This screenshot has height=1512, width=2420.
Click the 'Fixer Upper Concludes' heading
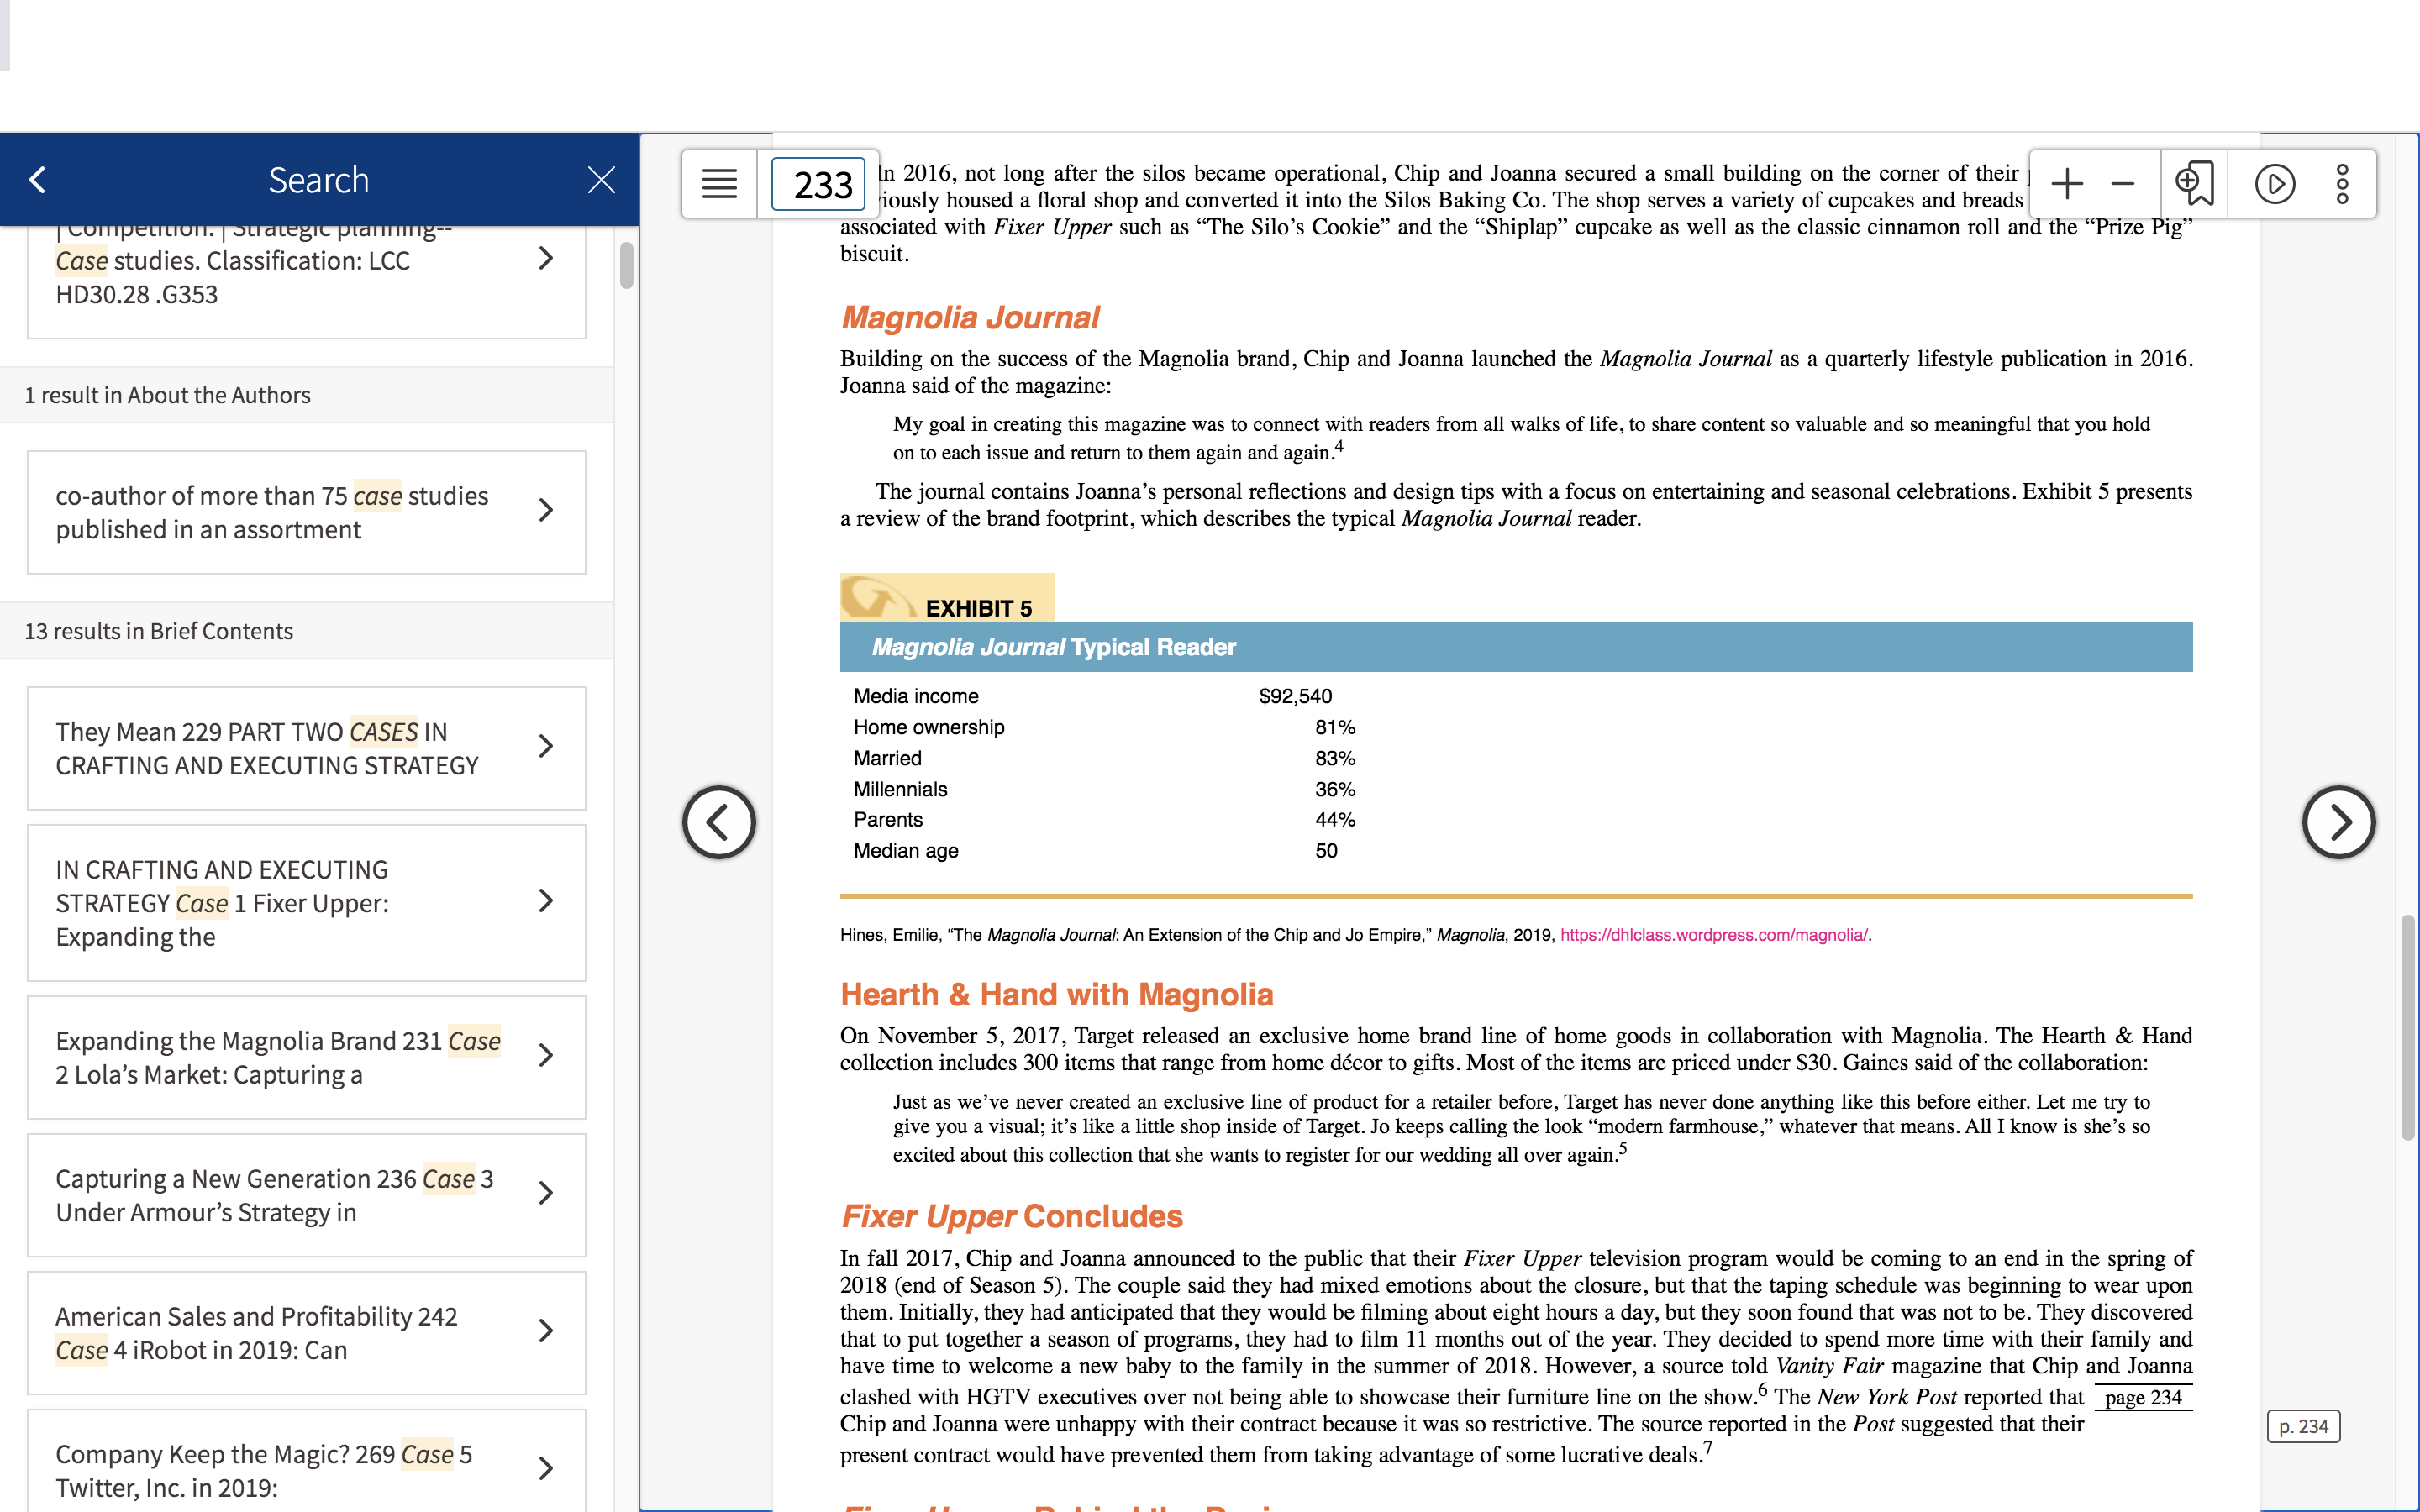1012,1216
